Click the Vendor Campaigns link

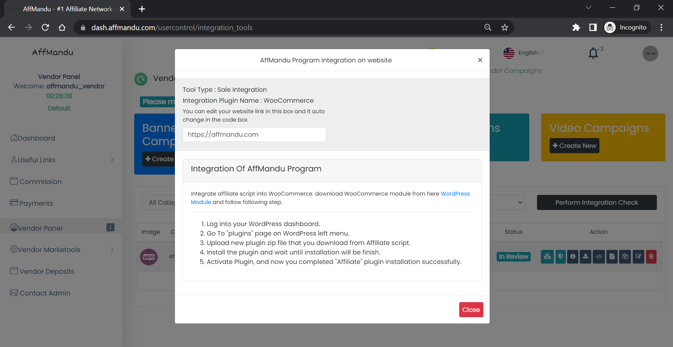(516, 70)
